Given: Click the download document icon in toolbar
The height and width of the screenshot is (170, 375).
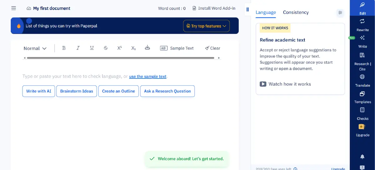Looking at the screenshot, I should pyautogui.click(x=147, y=48).
